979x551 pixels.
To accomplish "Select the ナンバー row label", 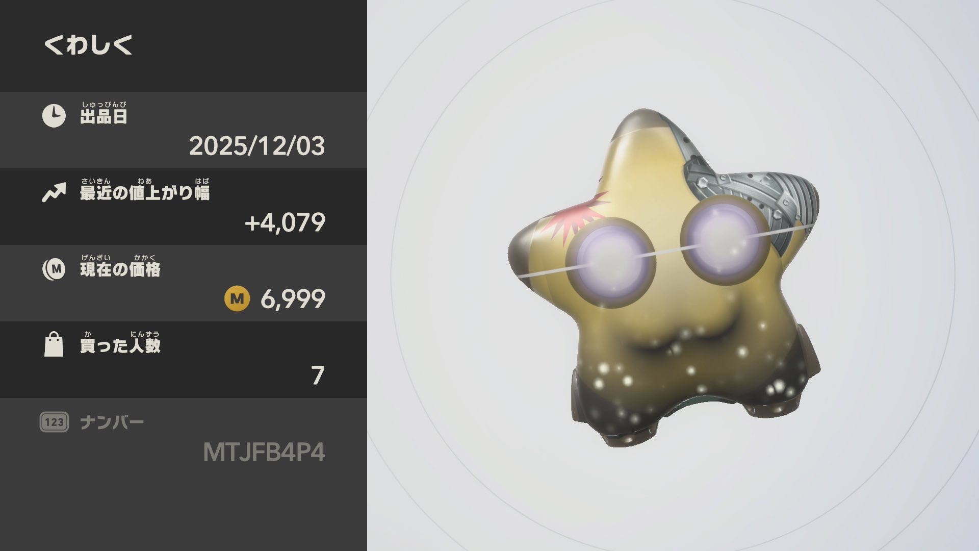I will coord(112,422).
